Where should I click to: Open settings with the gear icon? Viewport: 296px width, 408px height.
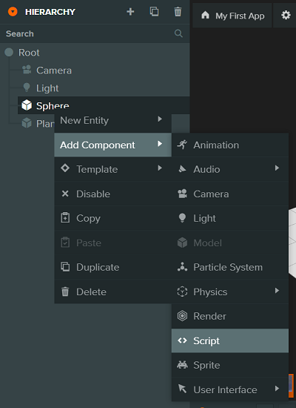point(286,15)
